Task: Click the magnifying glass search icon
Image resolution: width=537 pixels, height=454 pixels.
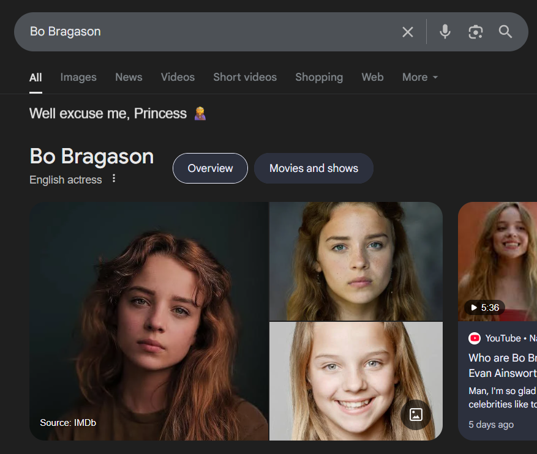Action: (505, 32)
